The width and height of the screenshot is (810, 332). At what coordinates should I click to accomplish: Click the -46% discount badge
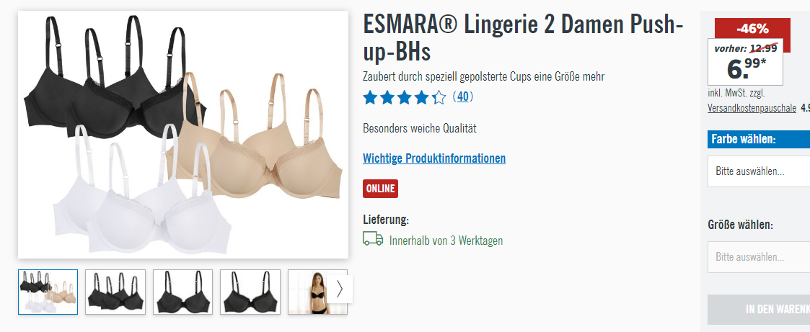(753, 29)
